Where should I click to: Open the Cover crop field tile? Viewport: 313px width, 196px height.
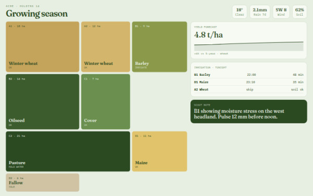pos(105,101)
